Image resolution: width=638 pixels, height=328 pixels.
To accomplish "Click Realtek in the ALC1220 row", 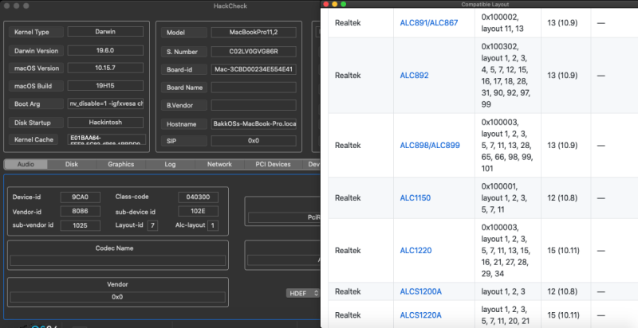I will (348, 251).
